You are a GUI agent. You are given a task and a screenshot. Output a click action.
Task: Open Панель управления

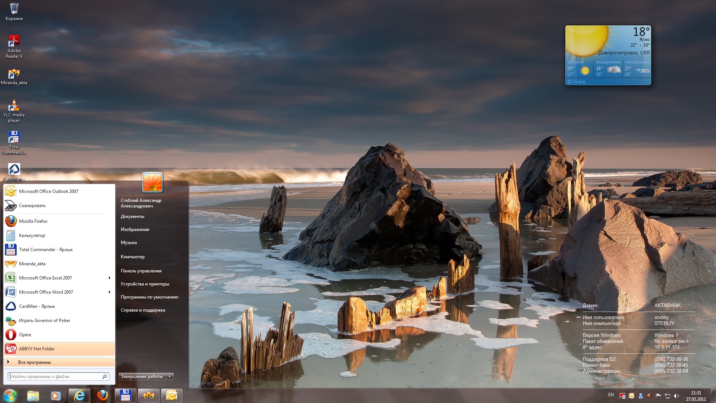click(141, 271)
